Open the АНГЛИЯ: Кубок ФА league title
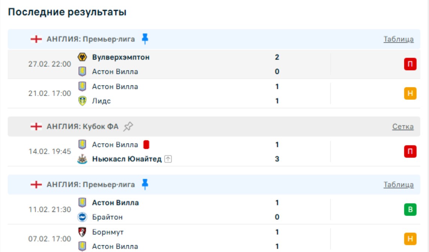This screenshot has height=252, width=429. [82, 127]
